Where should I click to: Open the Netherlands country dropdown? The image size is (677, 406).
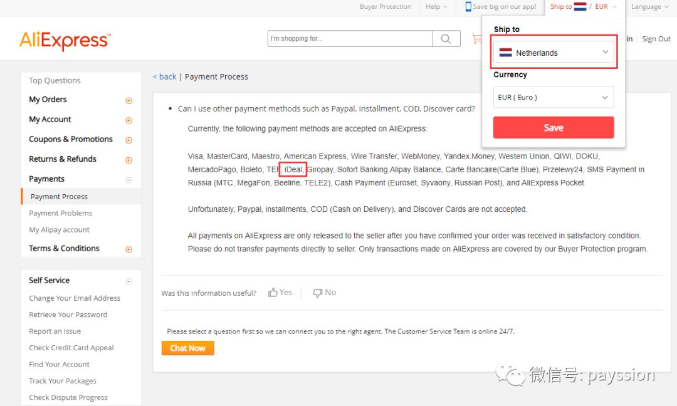pos(554,52)
